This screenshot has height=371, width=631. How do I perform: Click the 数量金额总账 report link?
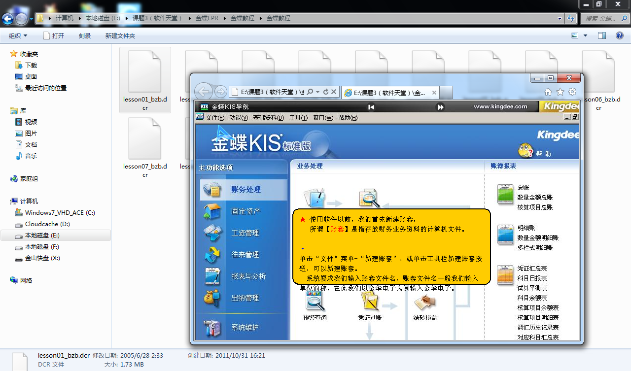[x=535, y=198]
